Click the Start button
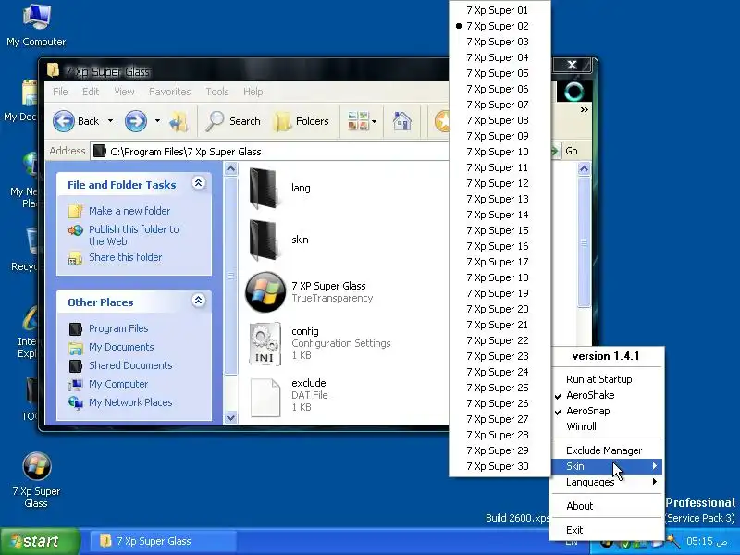The image size is (740, 555). click(40, 541)
